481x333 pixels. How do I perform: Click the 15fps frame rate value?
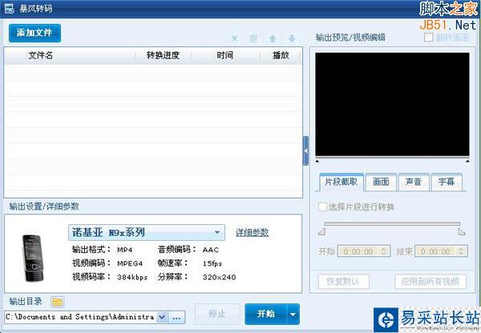(x=212, y=263)
